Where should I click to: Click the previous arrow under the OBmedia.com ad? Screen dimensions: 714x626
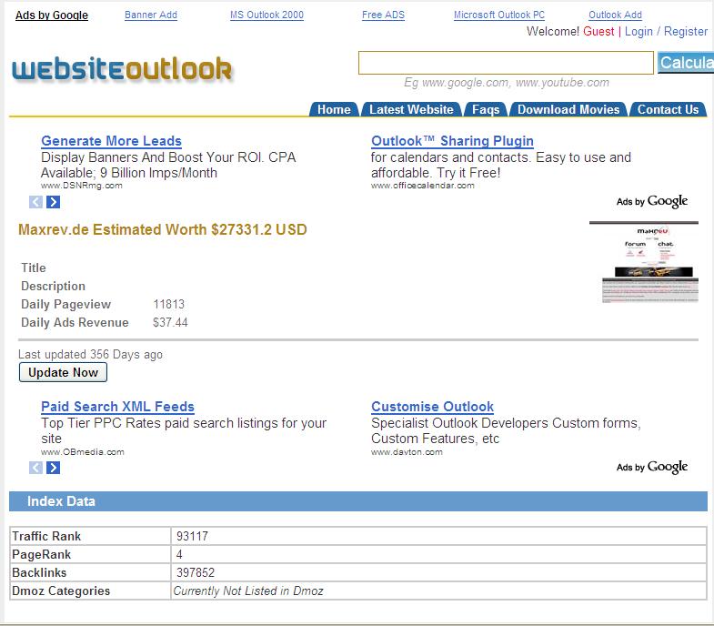35,468
